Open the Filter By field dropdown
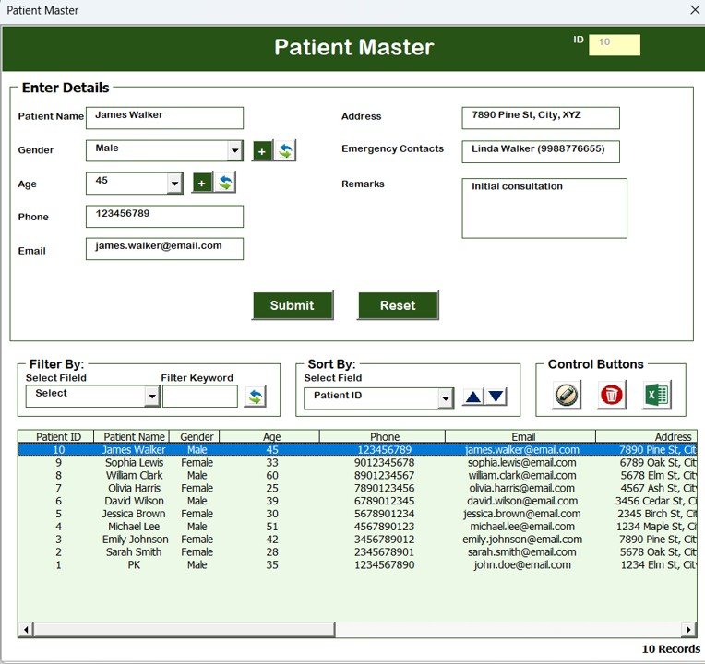The image size is (705, 664). click(152, 397)
